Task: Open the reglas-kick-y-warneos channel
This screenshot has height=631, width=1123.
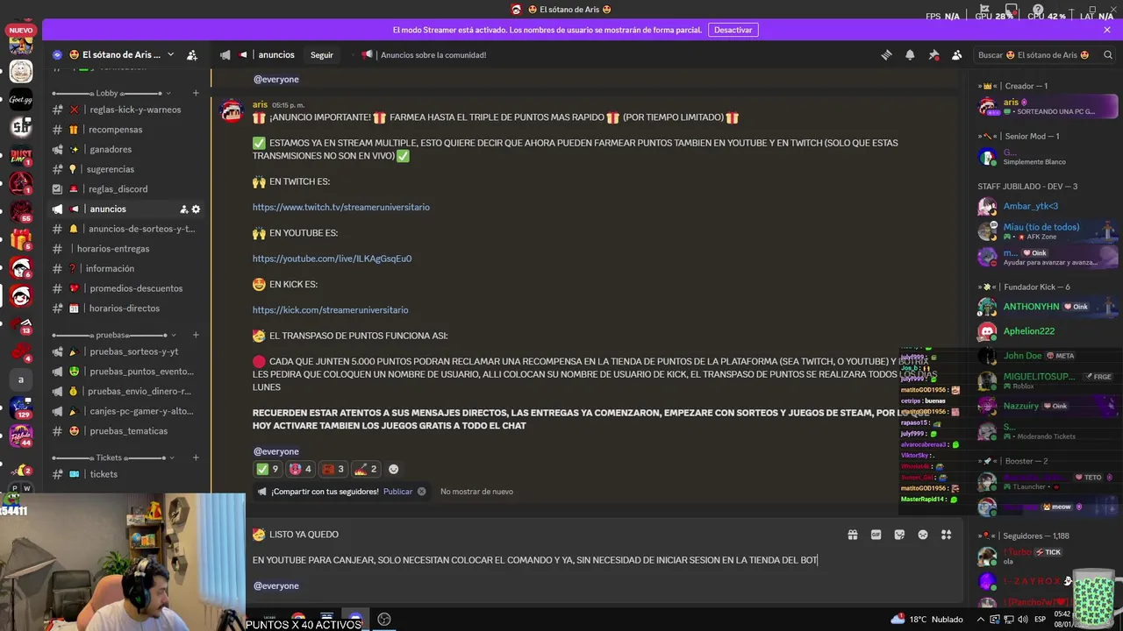Action: pos(126,110)
